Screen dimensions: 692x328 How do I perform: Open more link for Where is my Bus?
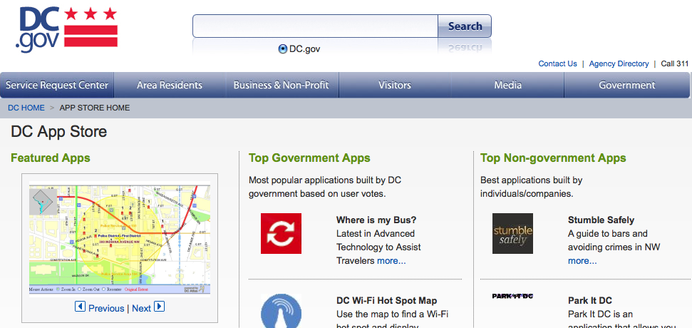[x=391, y=261]
